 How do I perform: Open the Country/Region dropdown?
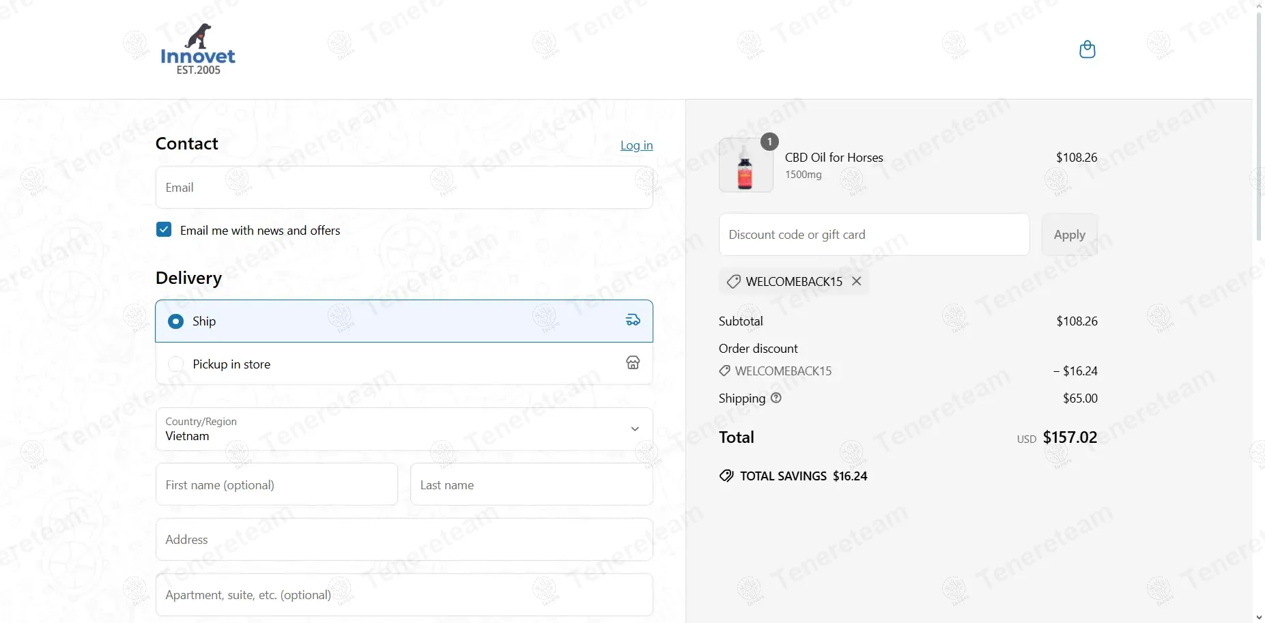tap(404, 429)
